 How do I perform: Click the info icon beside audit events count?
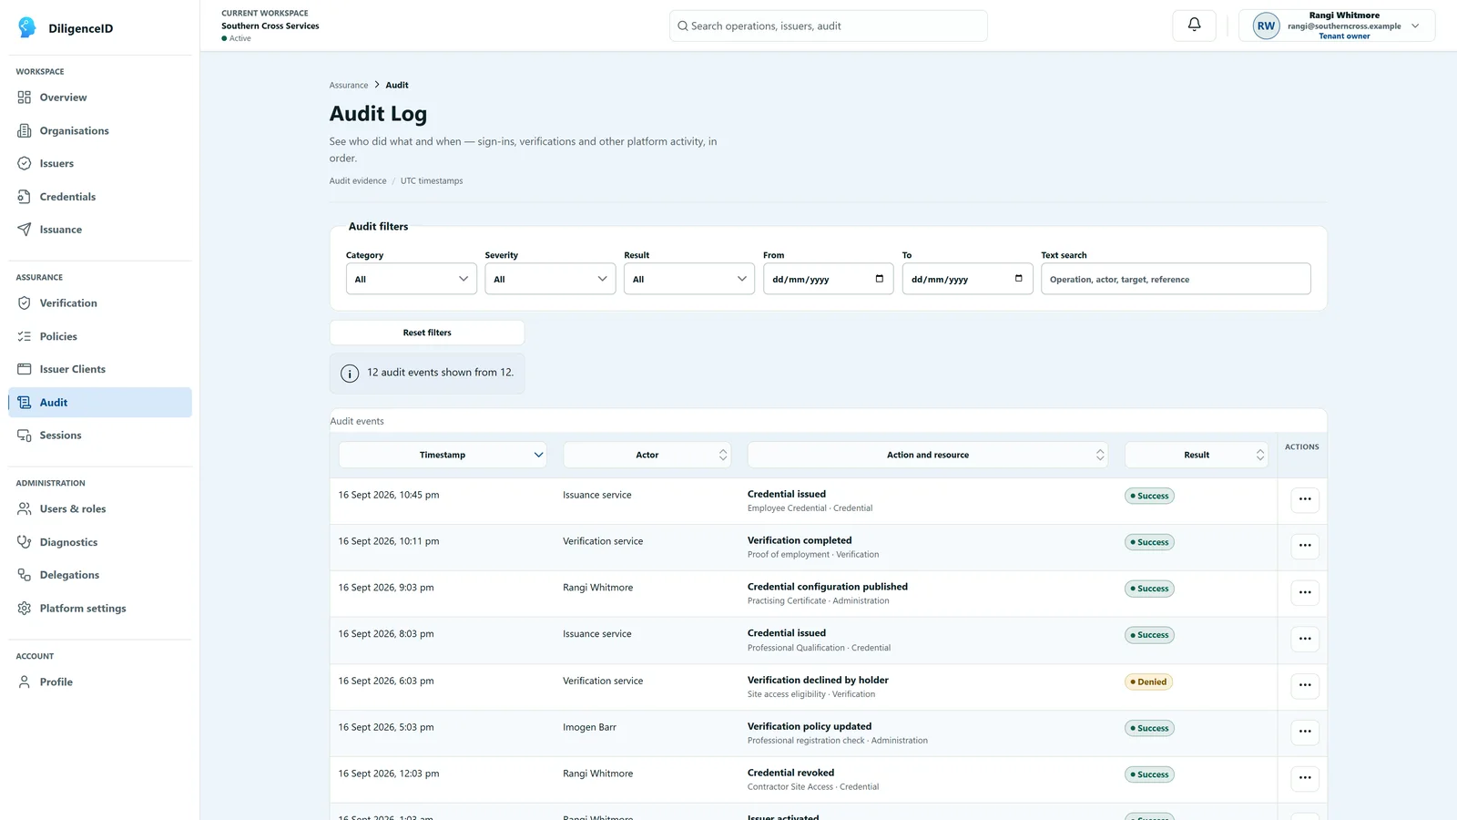[350, 374]
